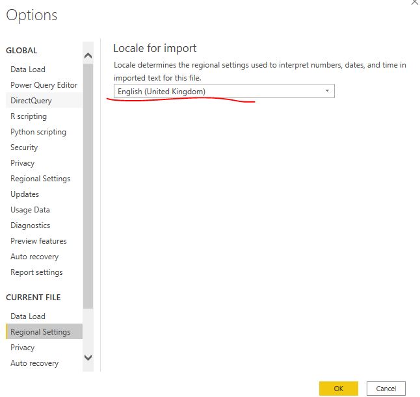Close the Options dialog window
This screenshot has width=420, height=397.
415,2
